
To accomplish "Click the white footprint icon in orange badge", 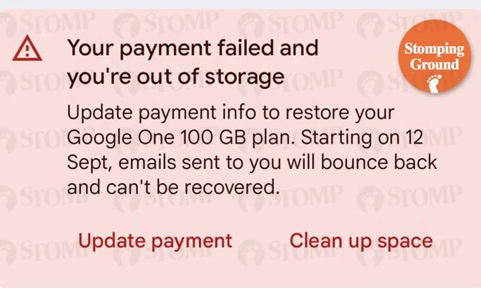I will (434, 83).
